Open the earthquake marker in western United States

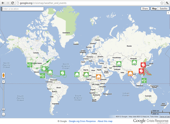click(30, 65)
